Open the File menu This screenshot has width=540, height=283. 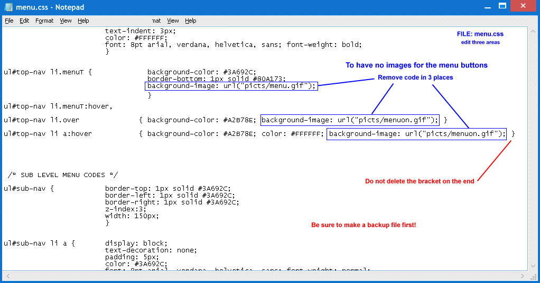9,21
